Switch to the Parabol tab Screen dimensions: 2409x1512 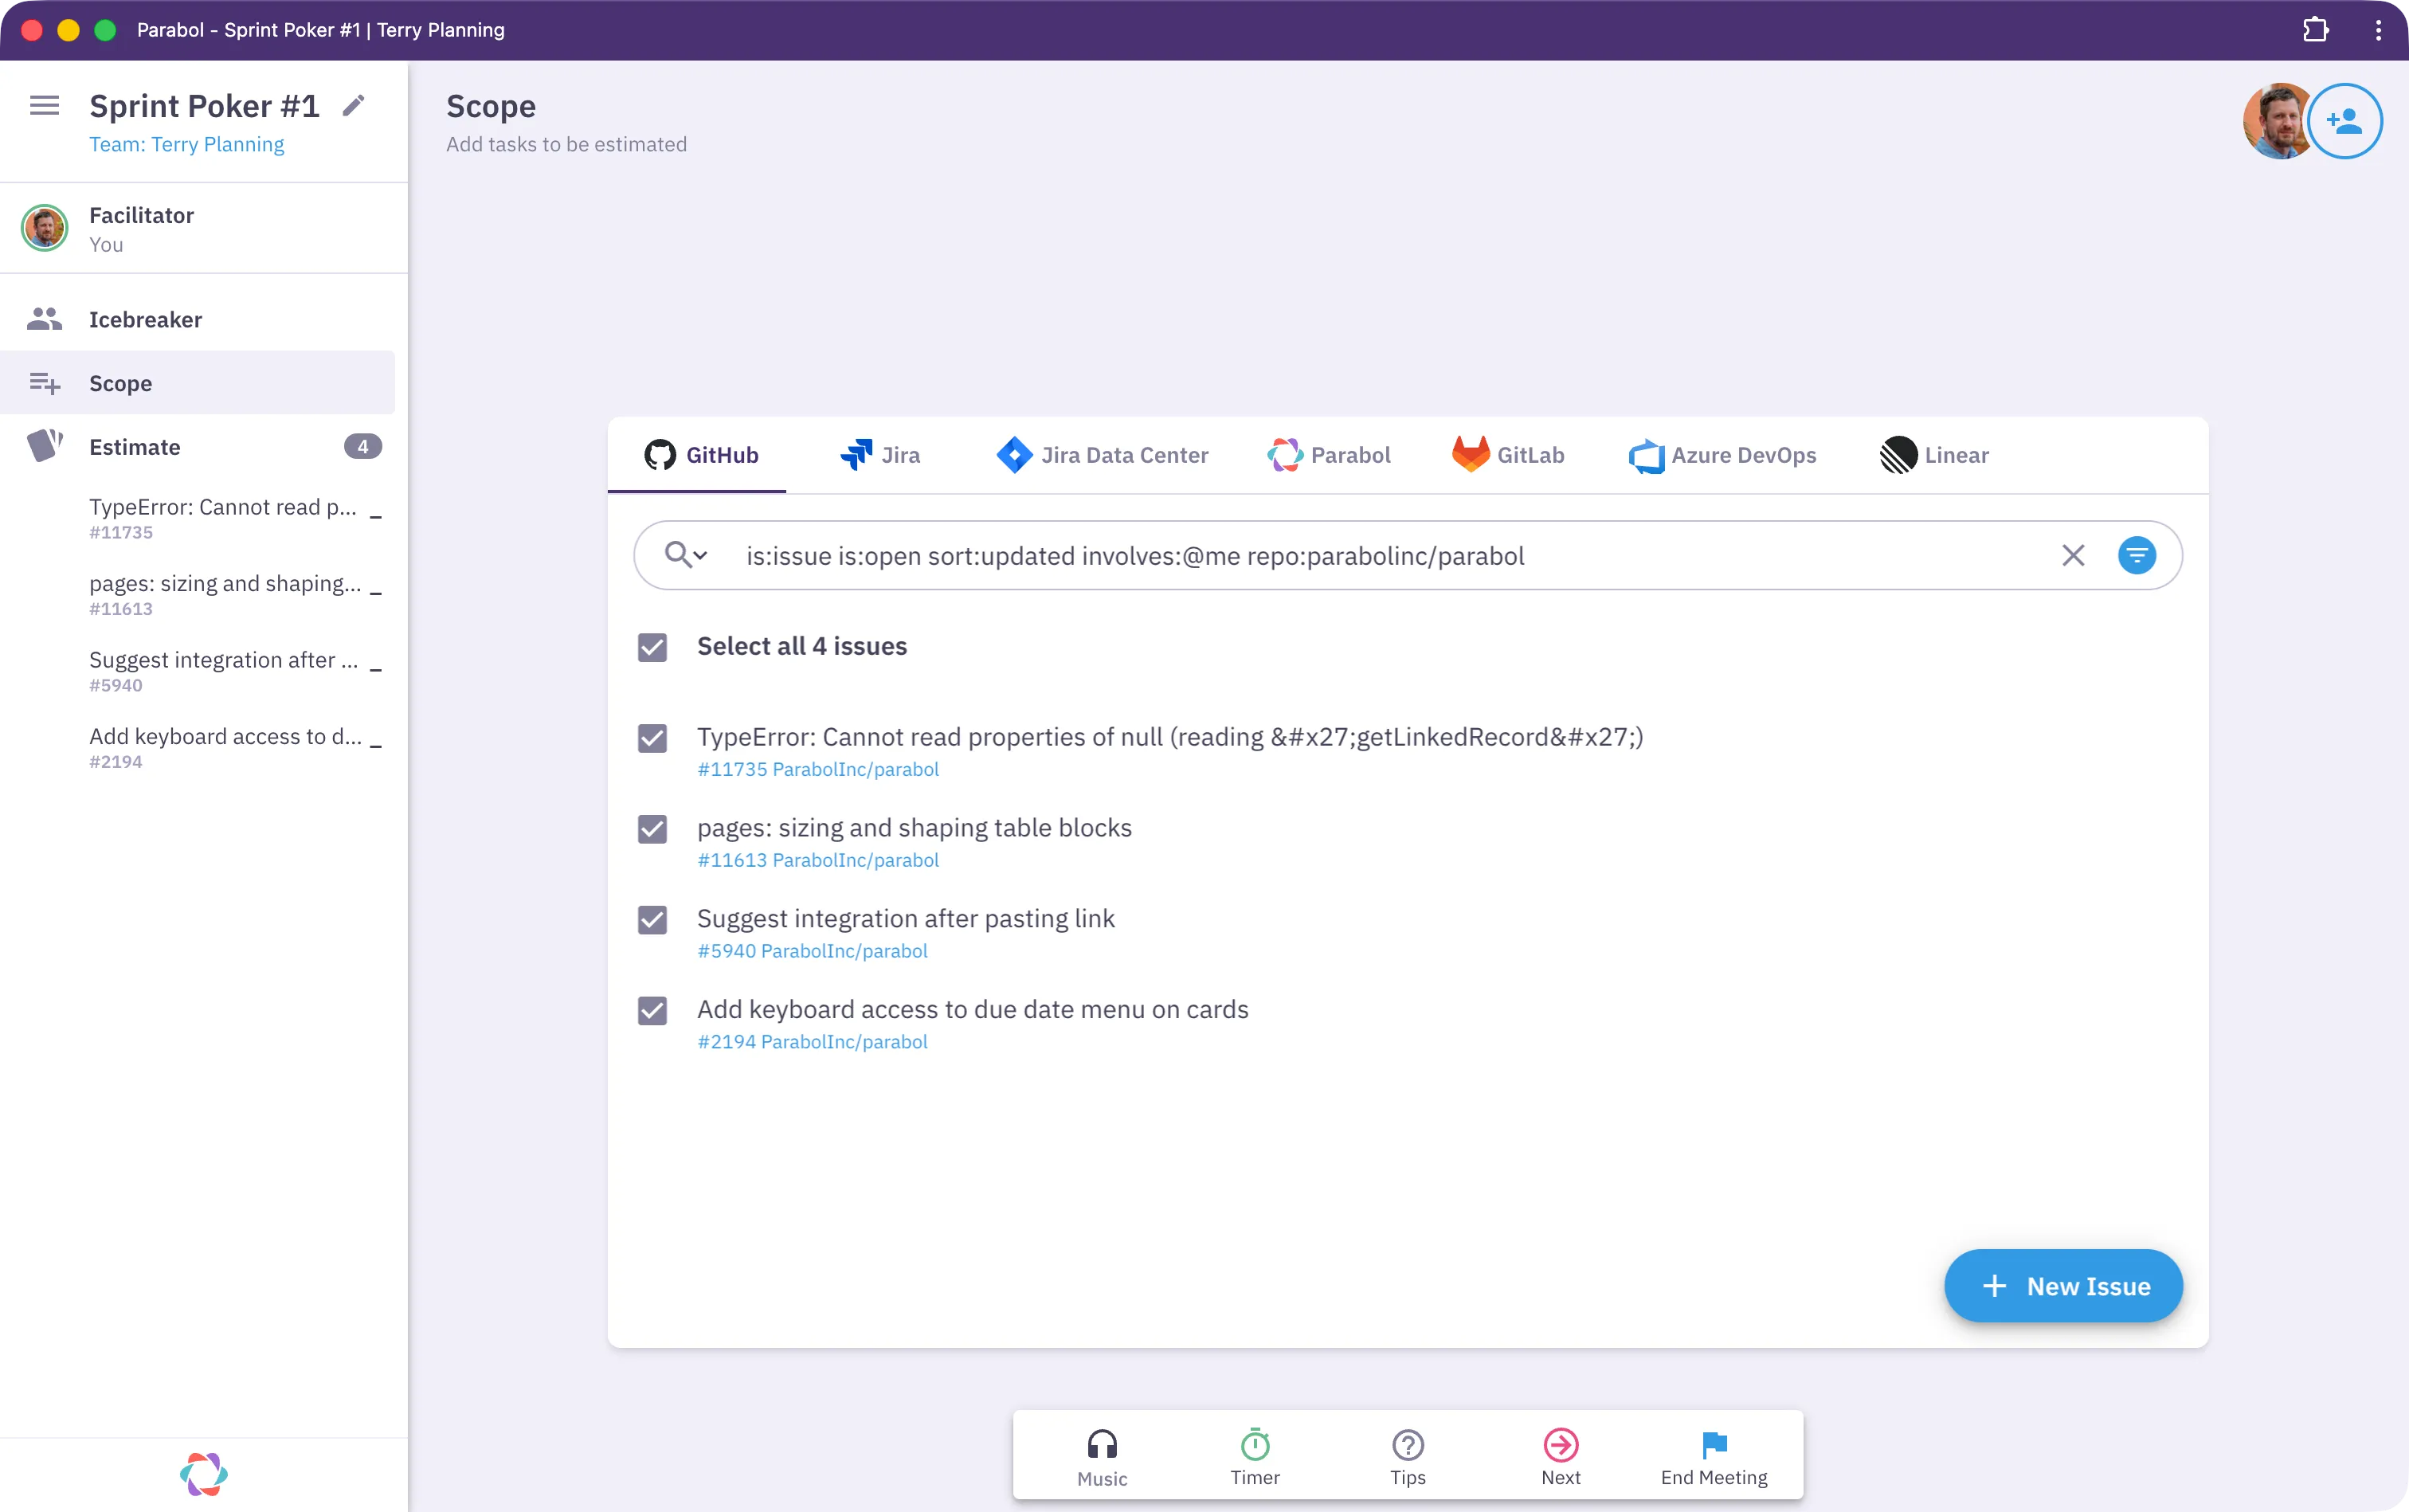[1328, 455]
